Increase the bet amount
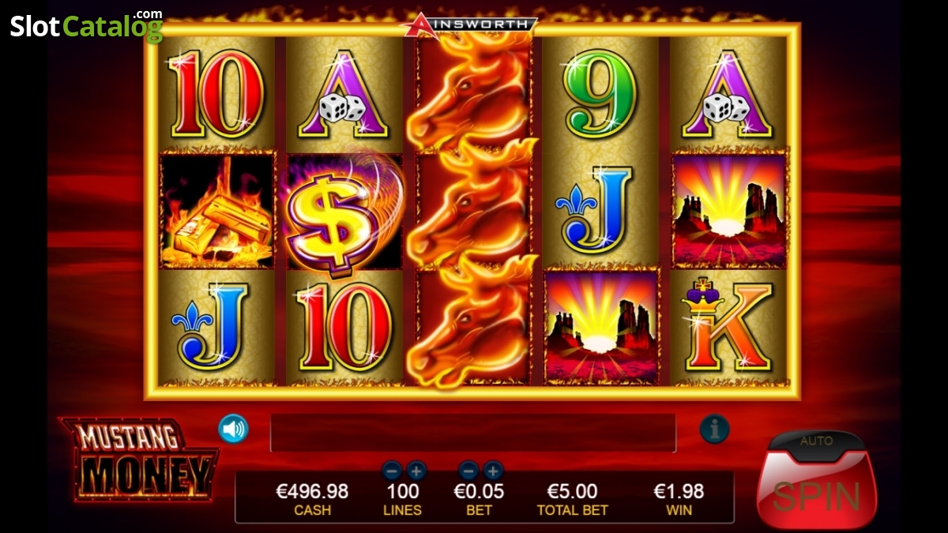The image size is (948, 533). pos(493,471)
